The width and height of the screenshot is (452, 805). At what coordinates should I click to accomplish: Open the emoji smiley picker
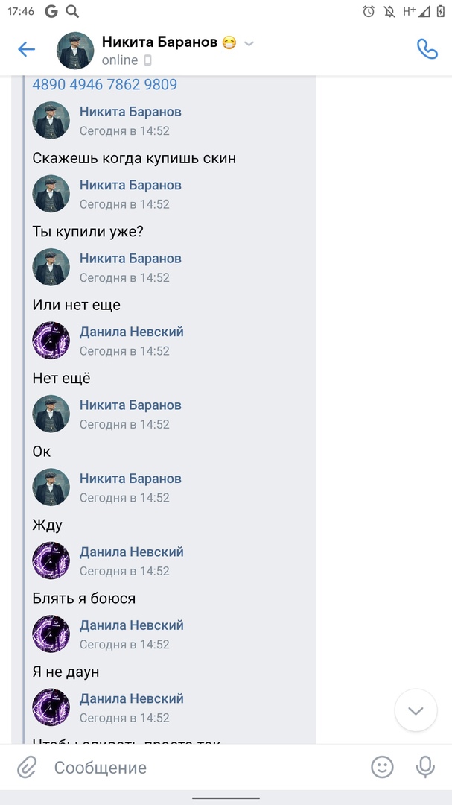pyautogui.click(x=382, y=768)
